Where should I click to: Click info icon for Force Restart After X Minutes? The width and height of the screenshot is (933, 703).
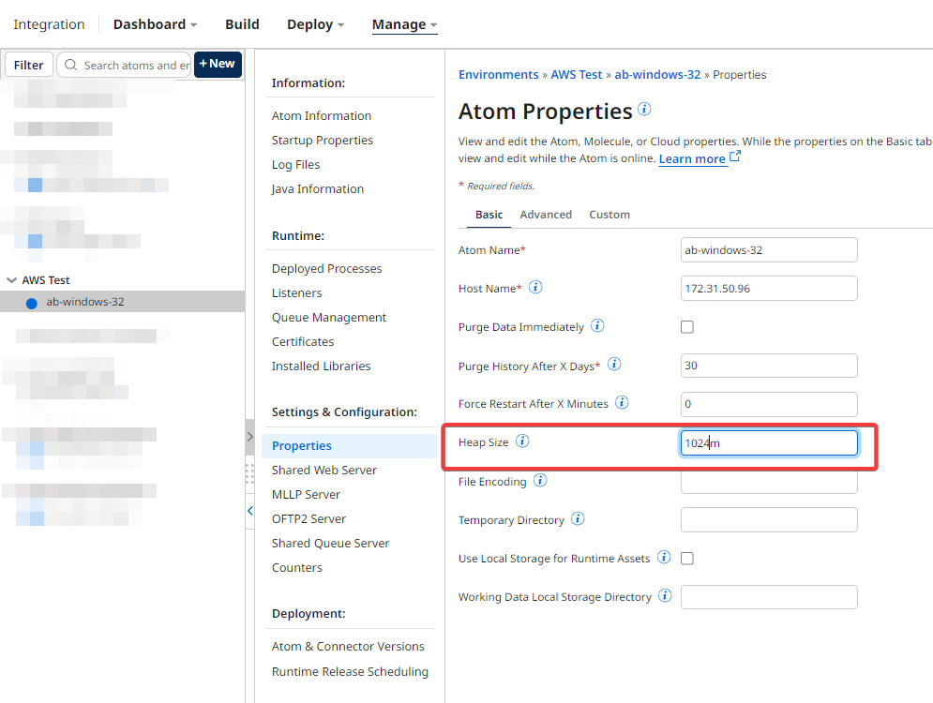coord(621,403)
